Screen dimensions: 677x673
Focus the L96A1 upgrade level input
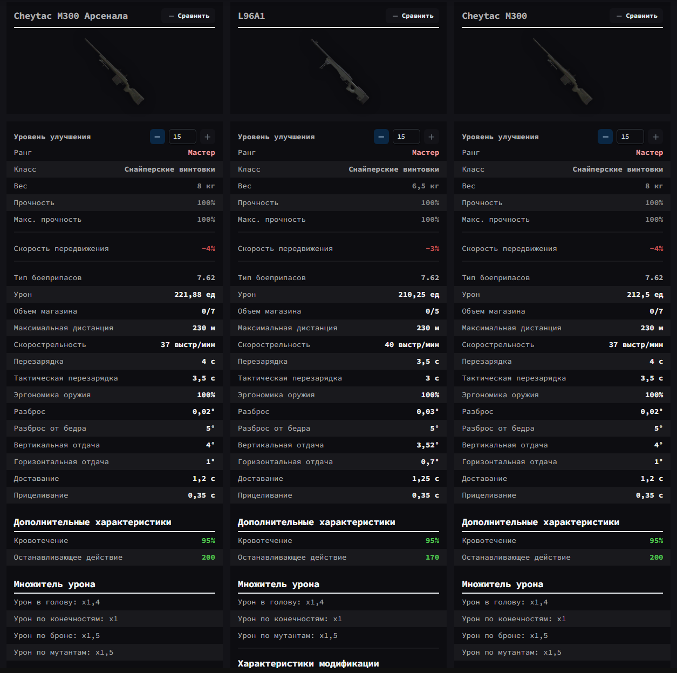pyautogui.click(x=406, y=137)
